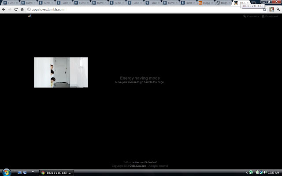Show hidden system tray icons

click(247, 173)
